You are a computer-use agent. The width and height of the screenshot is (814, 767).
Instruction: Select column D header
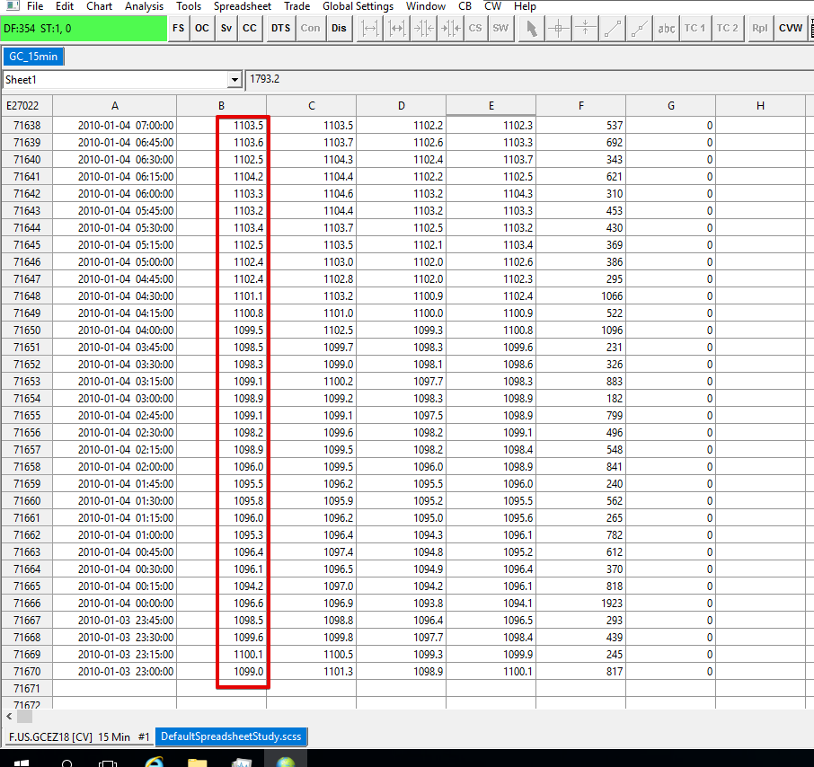click(402, 106)
